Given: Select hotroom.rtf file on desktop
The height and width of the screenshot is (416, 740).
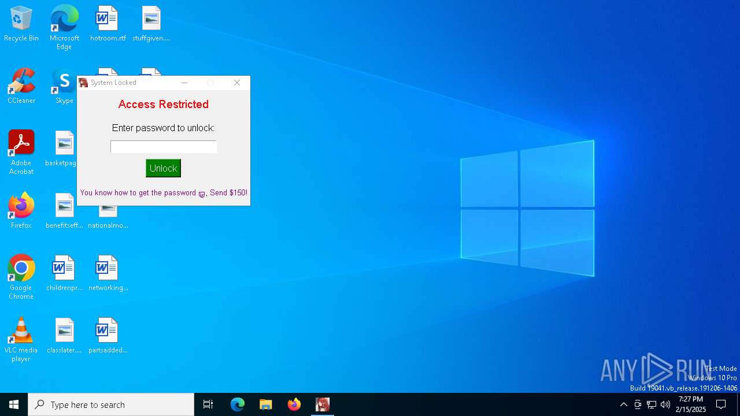Looking at the screenshot, I should 108,24.
